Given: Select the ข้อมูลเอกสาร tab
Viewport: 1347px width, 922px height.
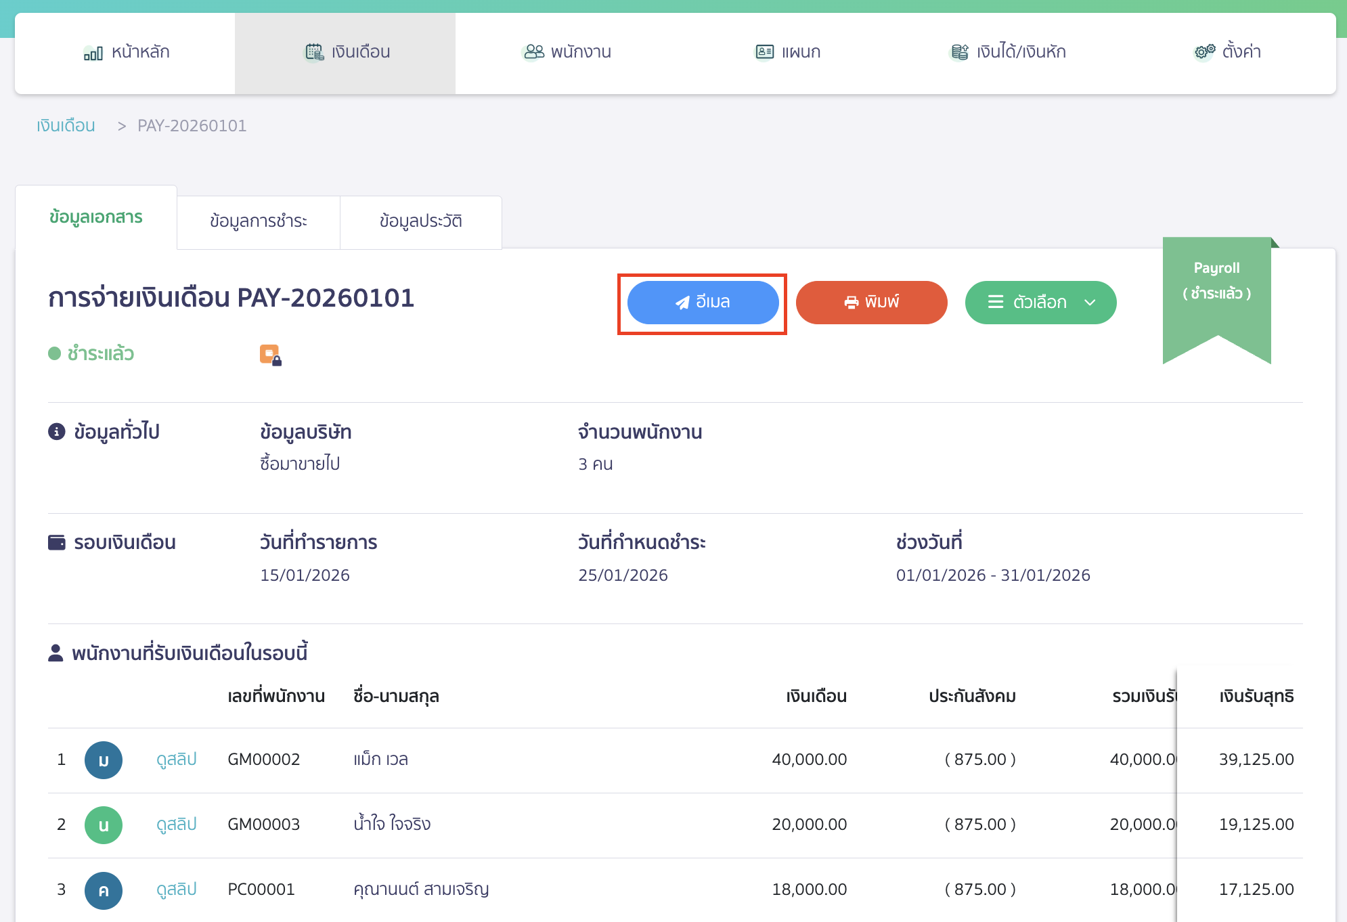Looking at the screenshot, I should (x=96, y=218).
